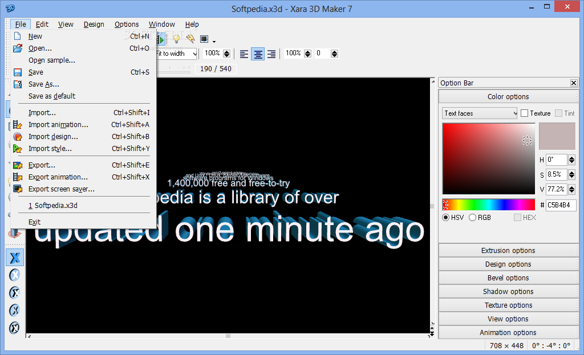Choose Import animation... from the File menu

click(81, 125)
